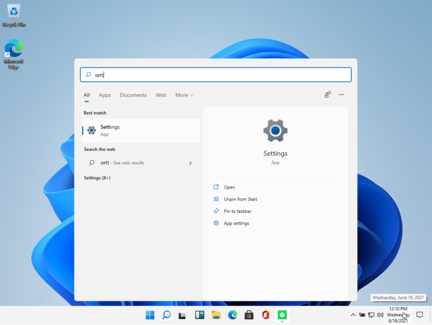Screen dimensions: 432x325
Task: Switch to the Documents search tab
Action: [133, 95]
